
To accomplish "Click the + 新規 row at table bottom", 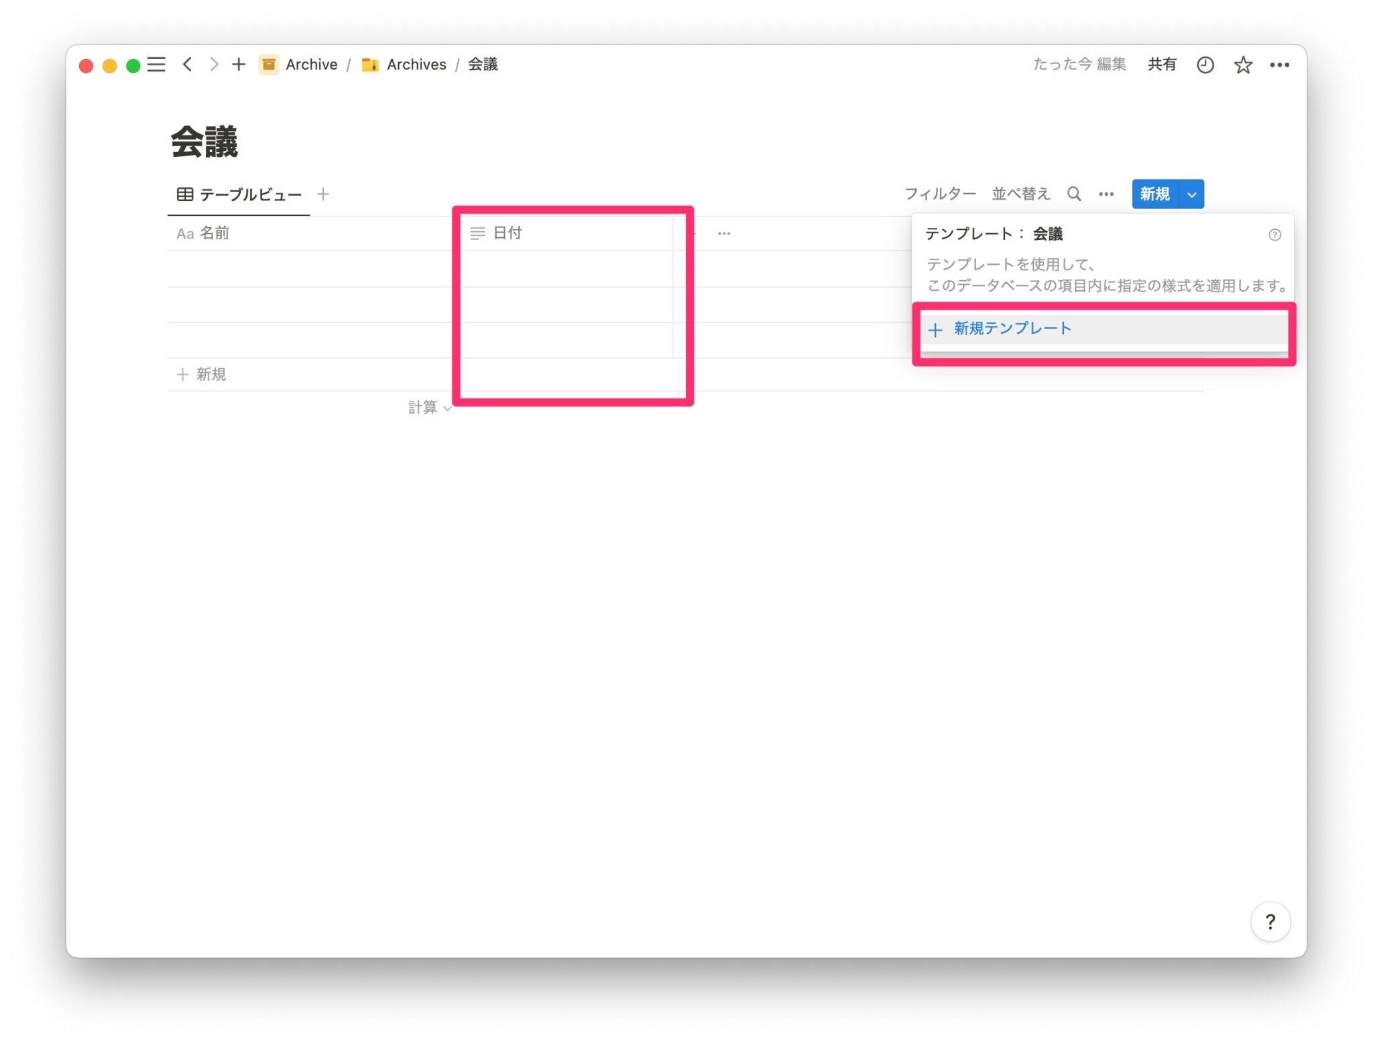I will tap(202, 374).
